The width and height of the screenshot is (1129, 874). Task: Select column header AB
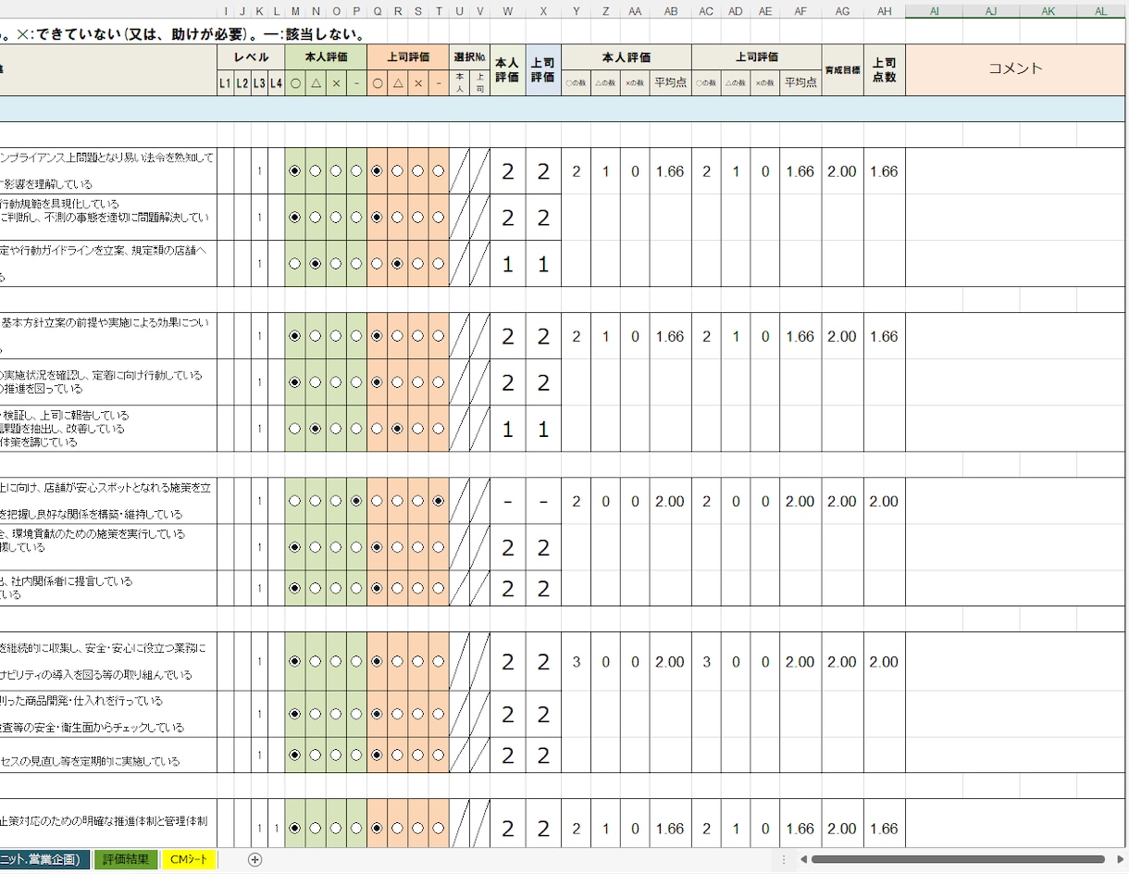click(x=670, y=11)
